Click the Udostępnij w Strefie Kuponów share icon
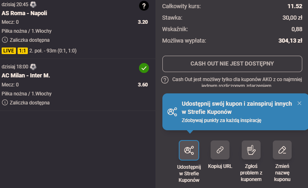 click(x=189, y=150)
